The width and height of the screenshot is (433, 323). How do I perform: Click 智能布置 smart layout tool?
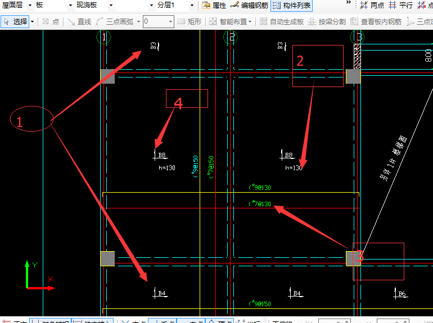pos(230,21)
